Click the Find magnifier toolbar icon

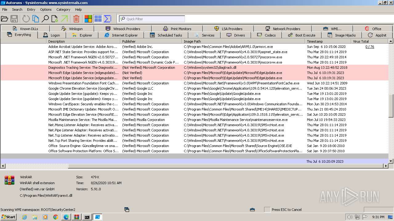(45, 19)
